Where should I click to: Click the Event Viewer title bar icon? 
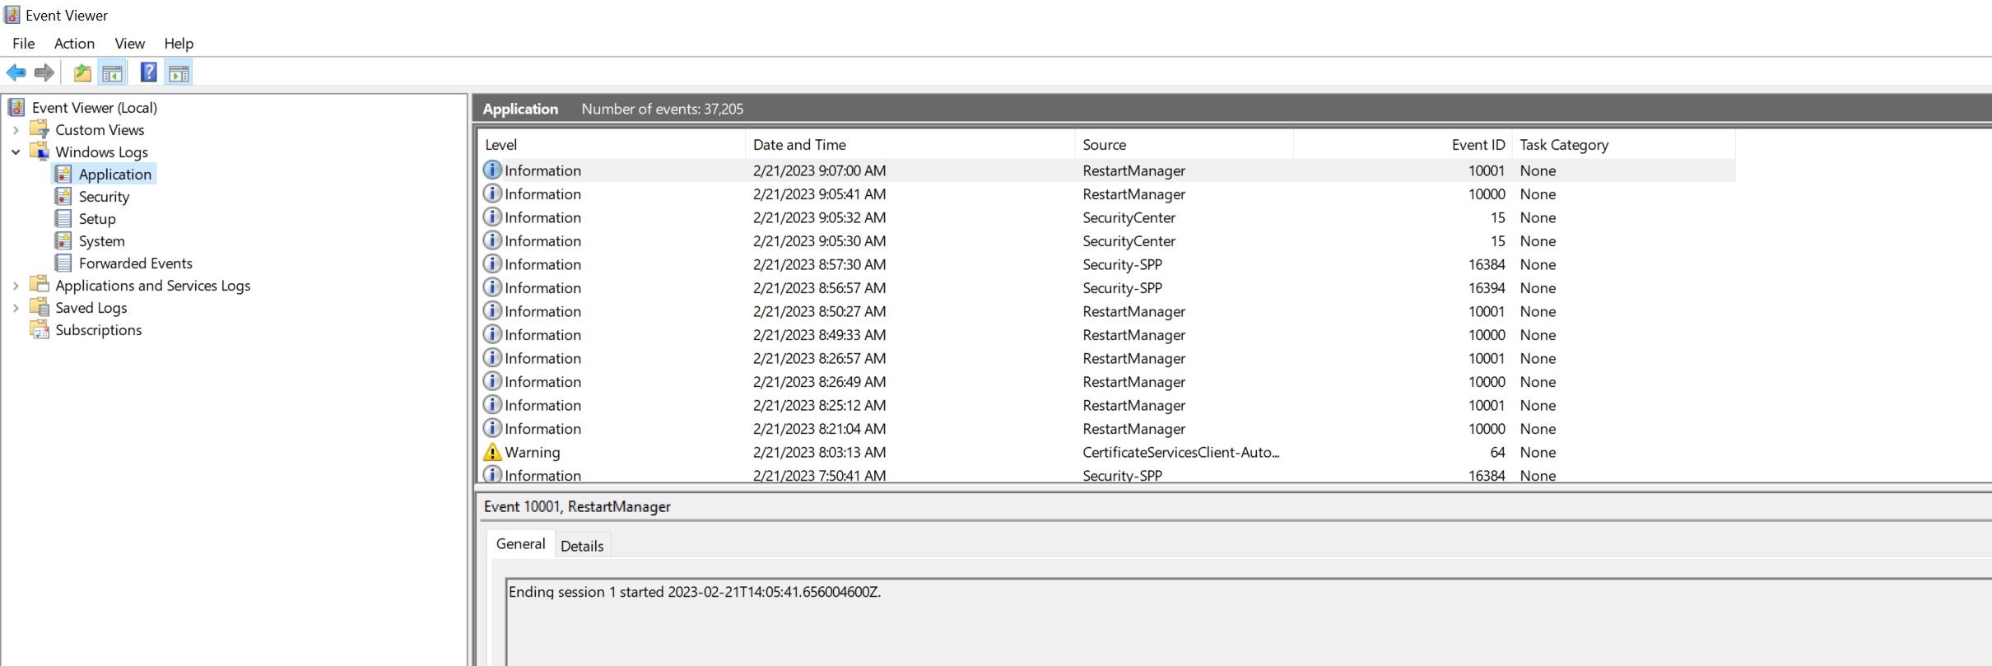(x=12, y=14)
